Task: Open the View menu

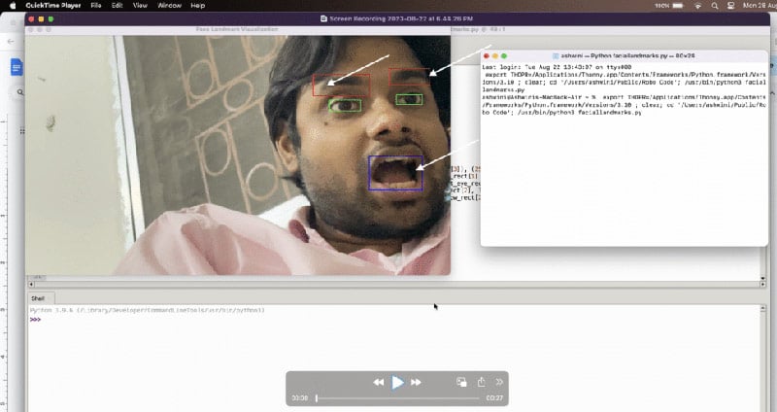Action: pyautogui.click(x=141, y=6)
